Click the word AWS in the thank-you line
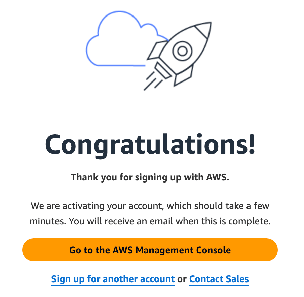 coord(218,177)
